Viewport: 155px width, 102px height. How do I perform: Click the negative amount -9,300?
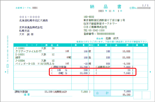[x=126, y=64]
